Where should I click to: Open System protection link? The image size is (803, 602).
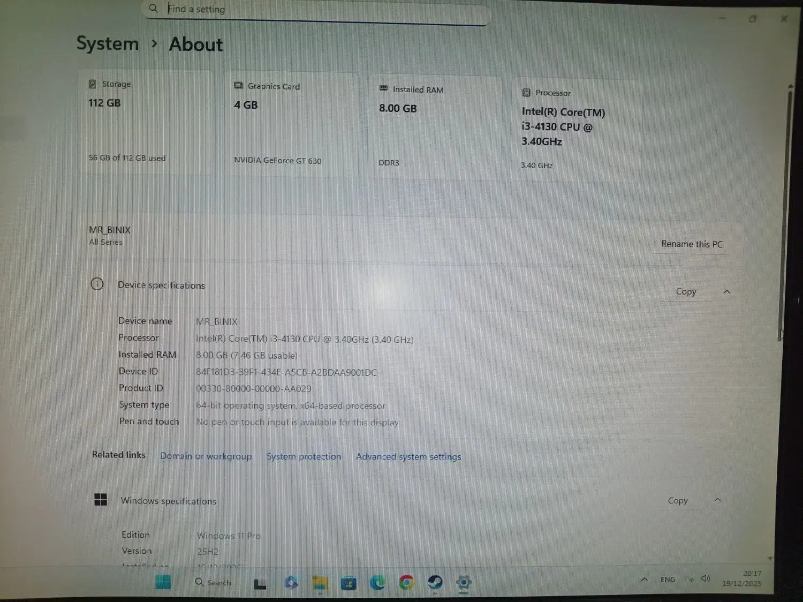304,457
